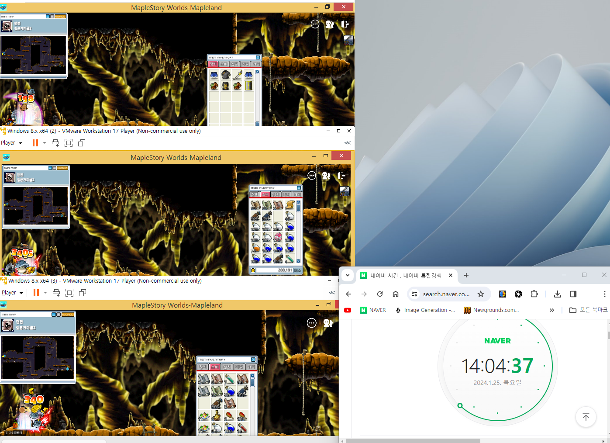The width and height of the screenshot is (610, 443).
Task: Click WORLD button on middle mini map
Action: (62, 168)
